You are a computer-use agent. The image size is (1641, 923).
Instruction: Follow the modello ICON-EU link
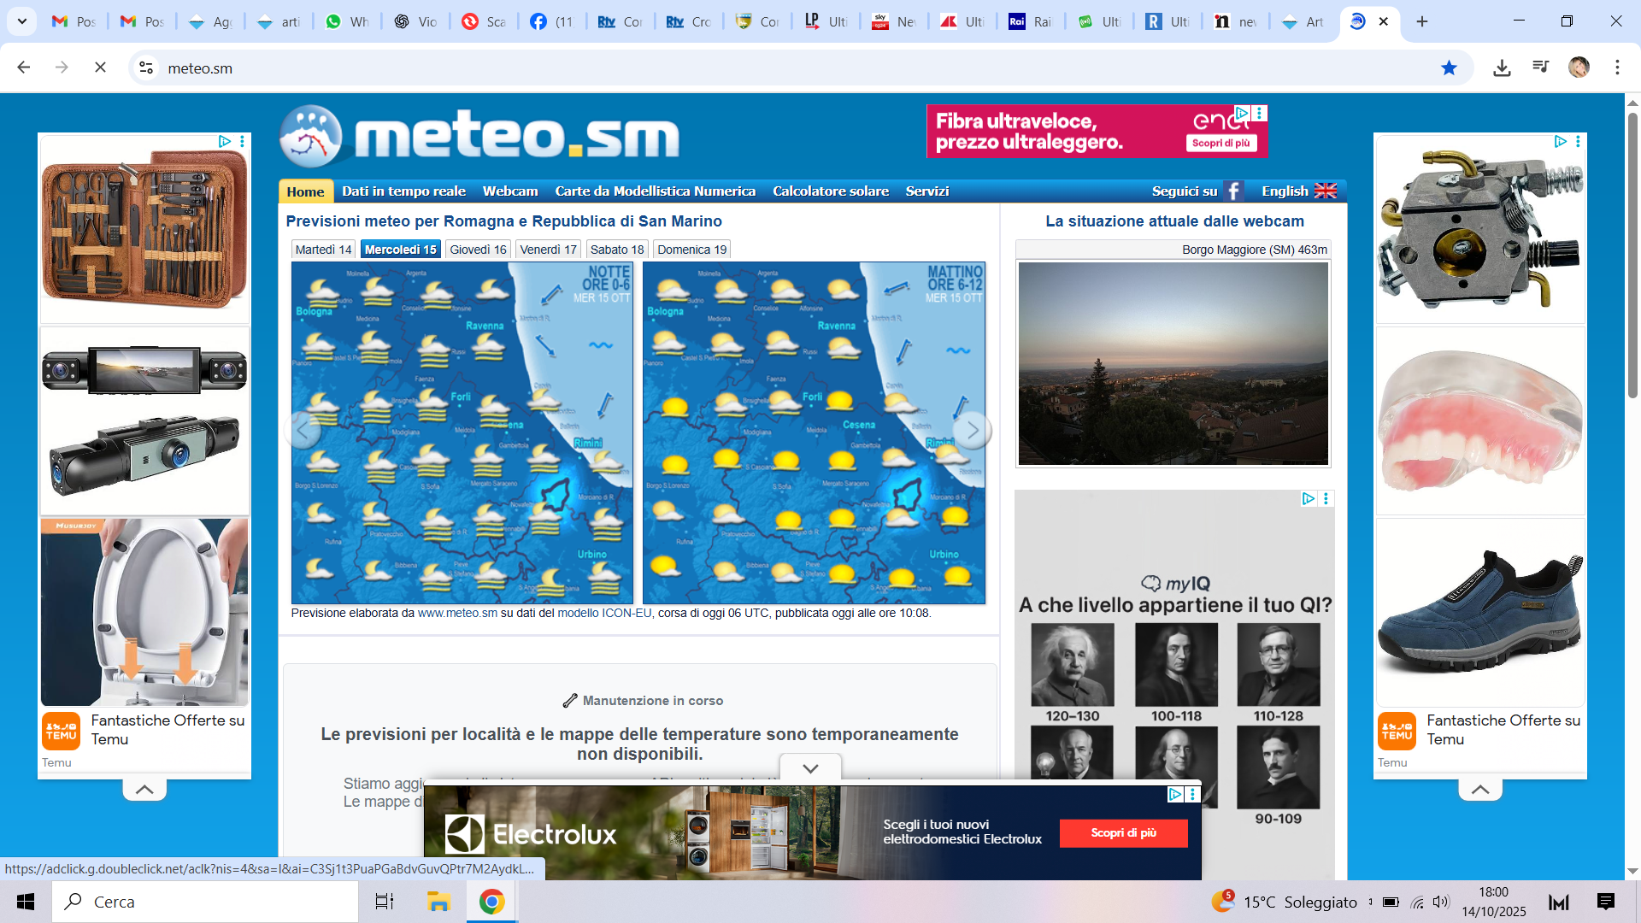click(604, 613)
